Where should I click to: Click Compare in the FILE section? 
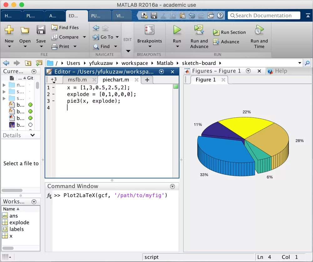(65, 37)
